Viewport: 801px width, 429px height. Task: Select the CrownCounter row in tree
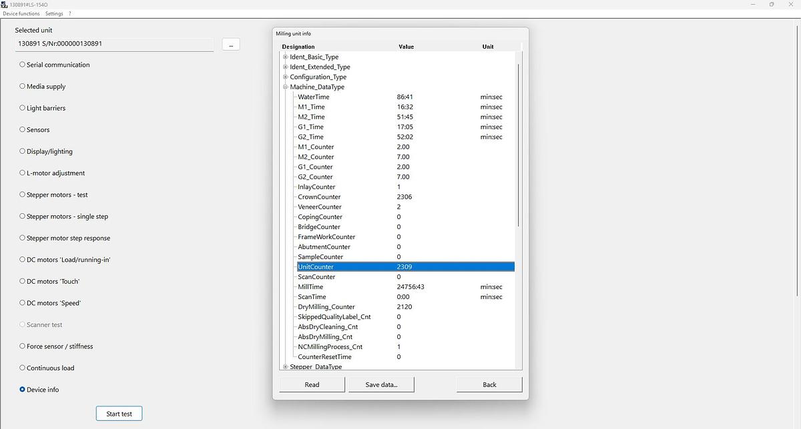[319, 197]
